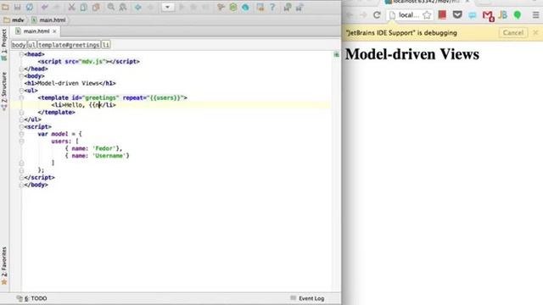Click the green pin extension icon
The image size is (543, 305).
click(x=518, y=15)
